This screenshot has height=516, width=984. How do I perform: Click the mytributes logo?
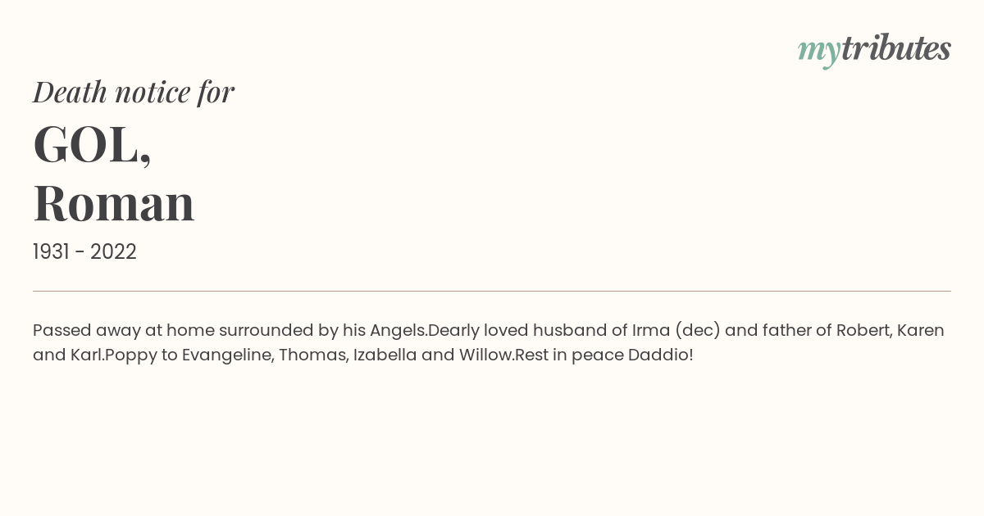pos(874,49)
